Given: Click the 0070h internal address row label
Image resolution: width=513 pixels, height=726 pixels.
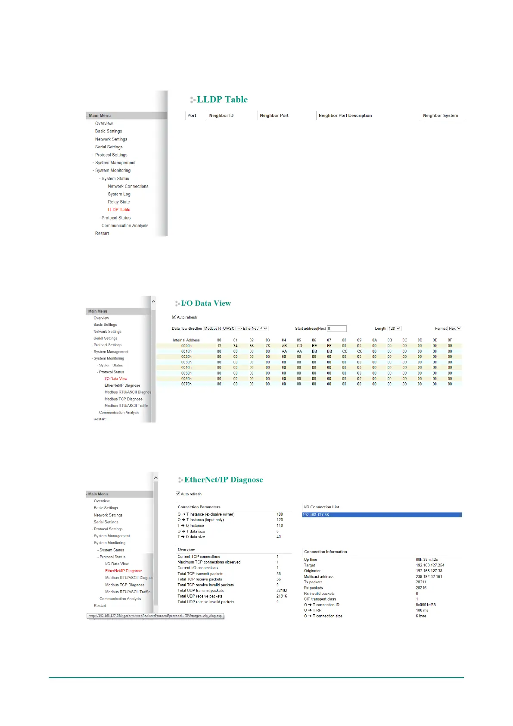Looking at the screenshot, I should (187, 384).
